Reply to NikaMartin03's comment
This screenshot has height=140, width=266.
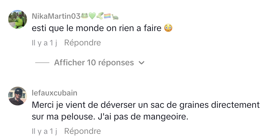(x=83, y=43)
